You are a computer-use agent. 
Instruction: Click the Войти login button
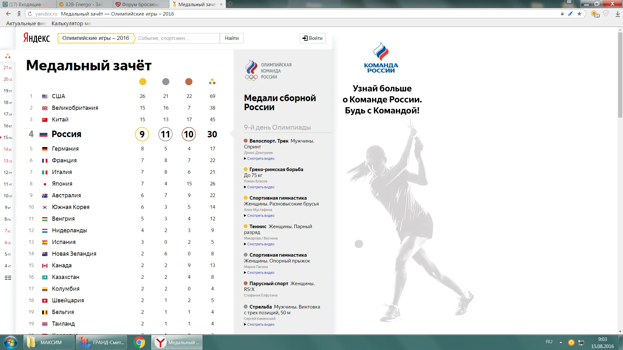tap(312, 38)
